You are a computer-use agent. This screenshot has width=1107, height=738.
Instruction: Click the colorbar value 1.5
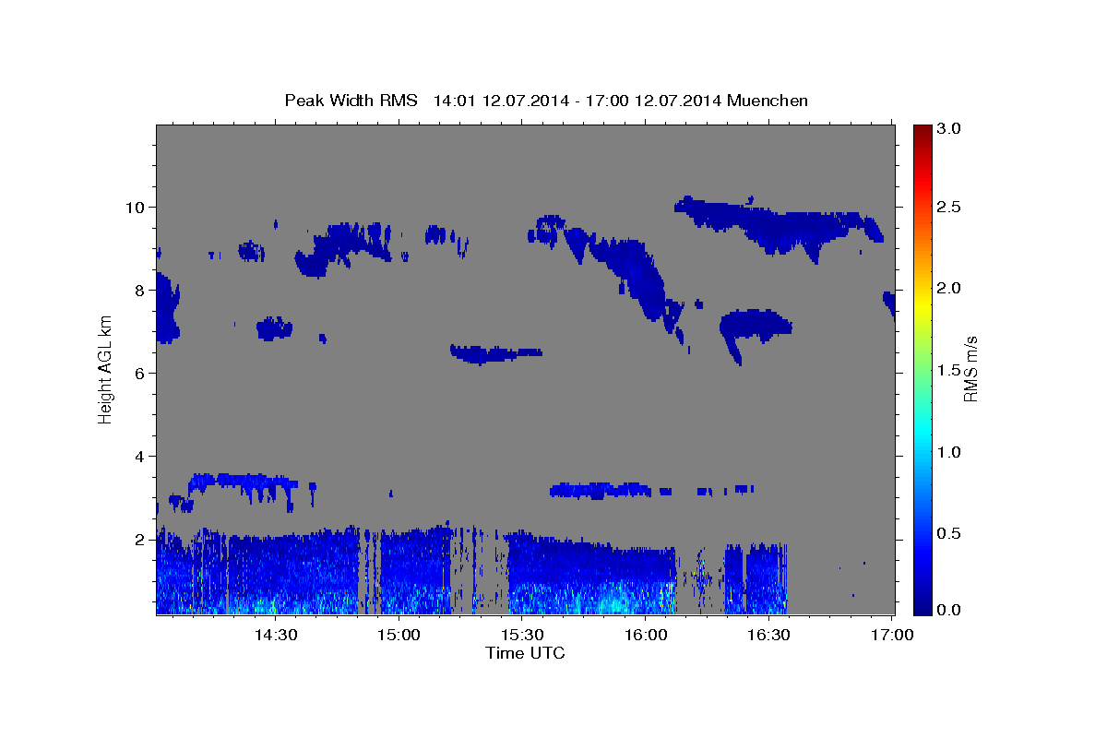[950, 370]
